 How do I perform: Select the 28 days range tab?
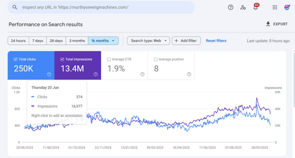(x=56, y=41)
